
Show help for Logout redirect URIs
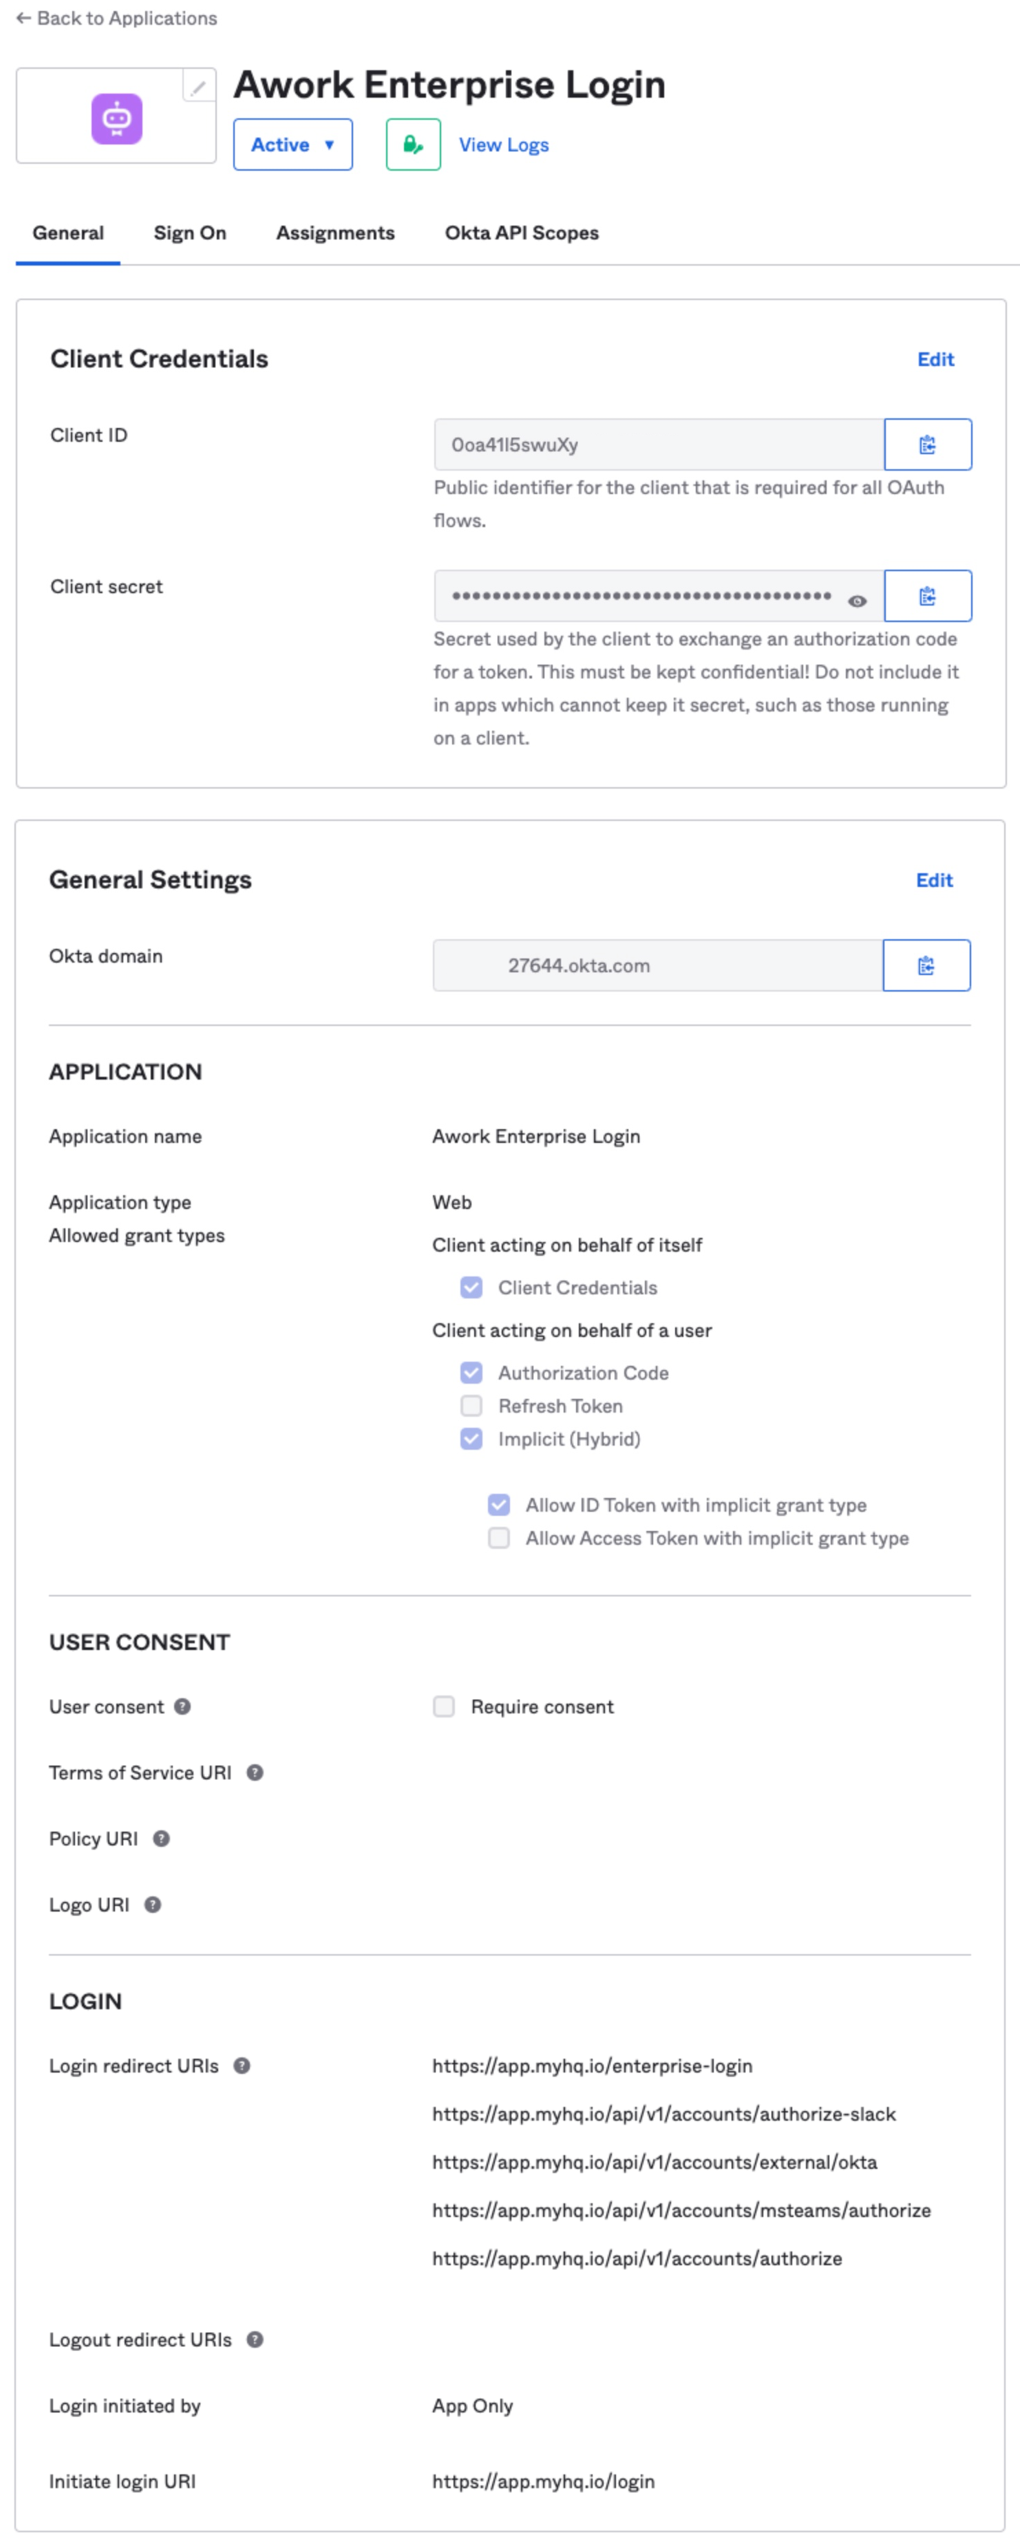254,2340
